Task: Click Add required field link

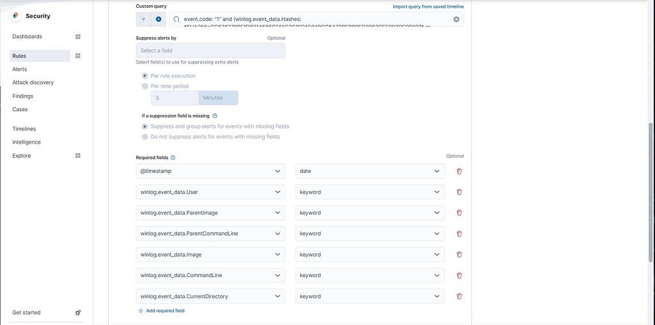Action: (161, 311)
